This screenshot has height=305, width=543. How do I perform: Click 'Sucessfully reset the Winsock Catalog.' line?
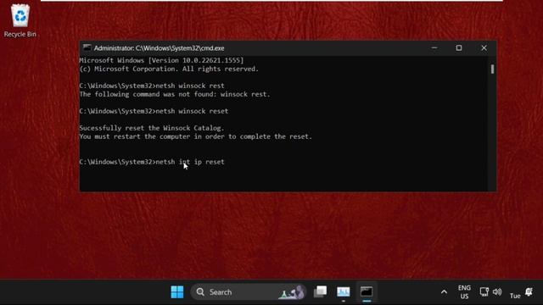(x=152, y=128)
